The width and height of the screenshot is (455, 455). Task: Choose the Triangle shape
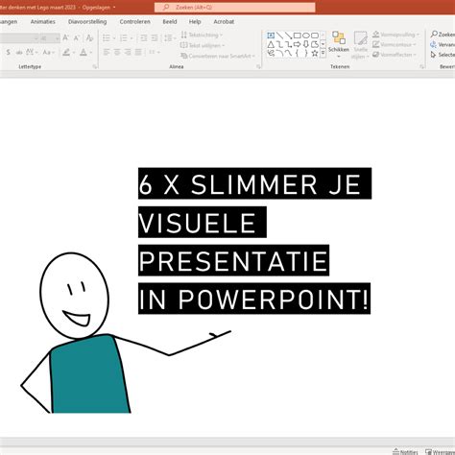pos(271,44)
